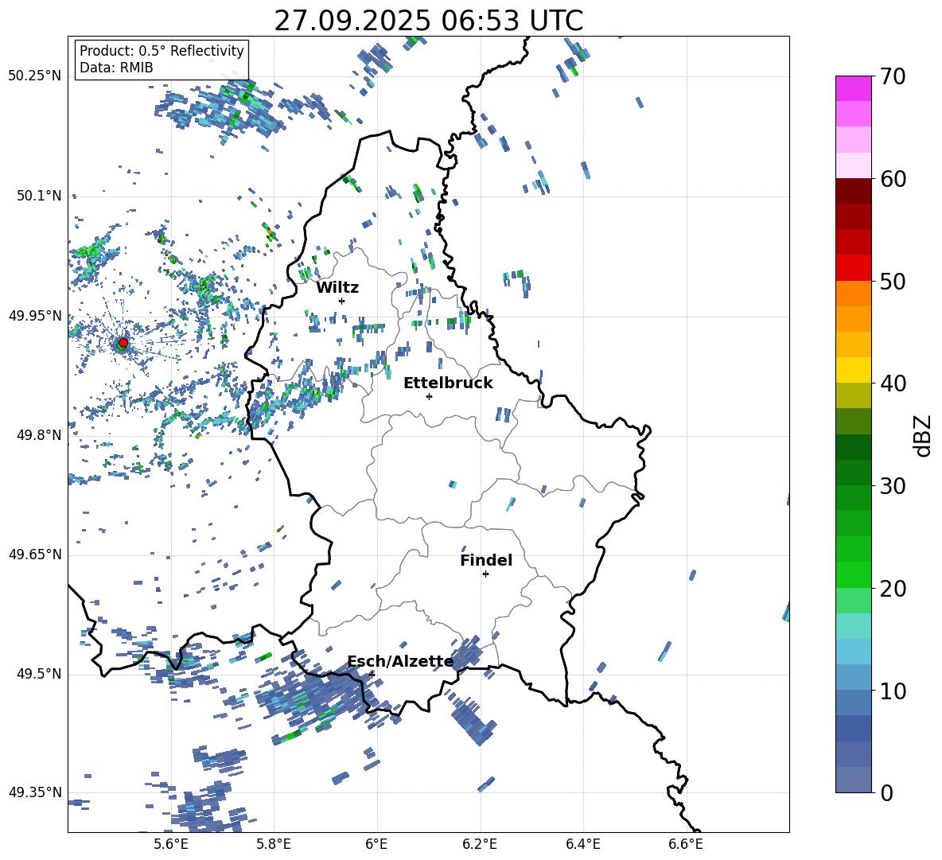Image resolution: width=942 pixels, height=860 pixels.
Task: Click the colorbar tick label 60
Action: pos(893,179)
